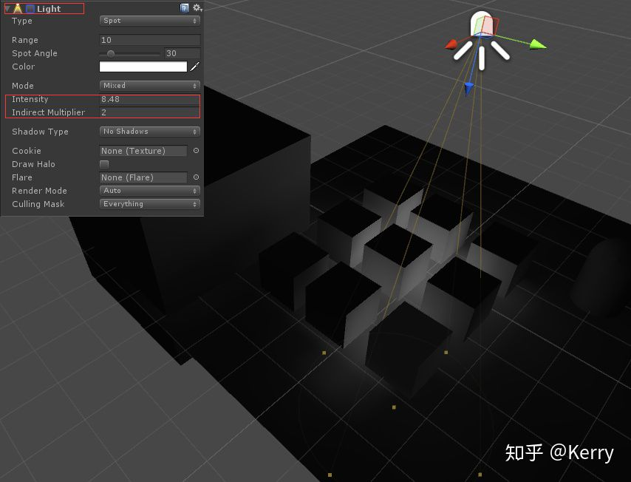Click the green Y axis gizmo arrow
The height and width of the screenshot is (482, 631).
tap(536, 46)
